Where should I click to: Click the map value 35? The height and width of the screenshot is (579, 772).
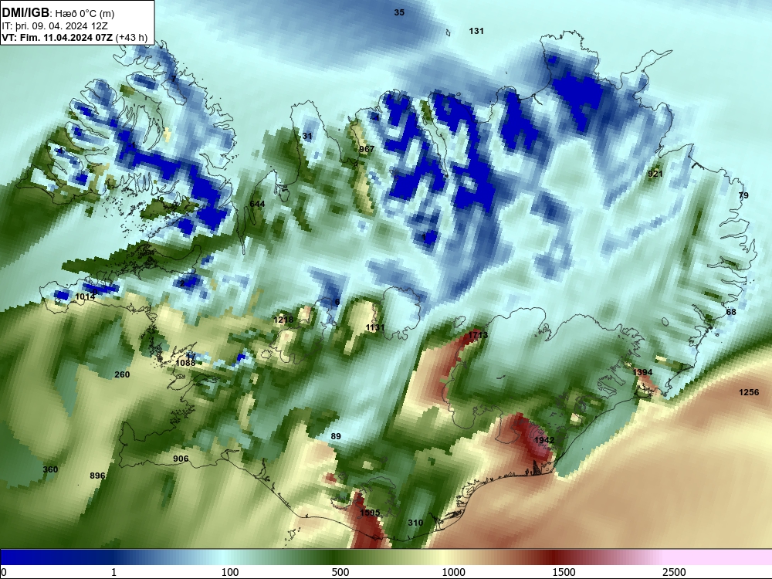click(399, 12)
